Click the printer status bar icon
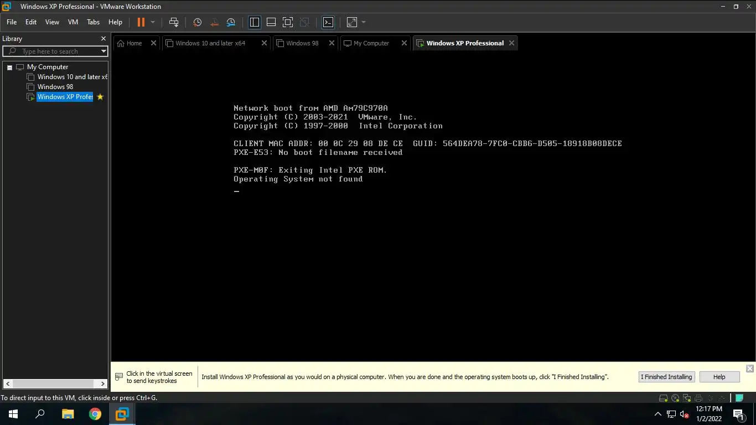This screenshot has width=756, height=425. click(698, 398)
